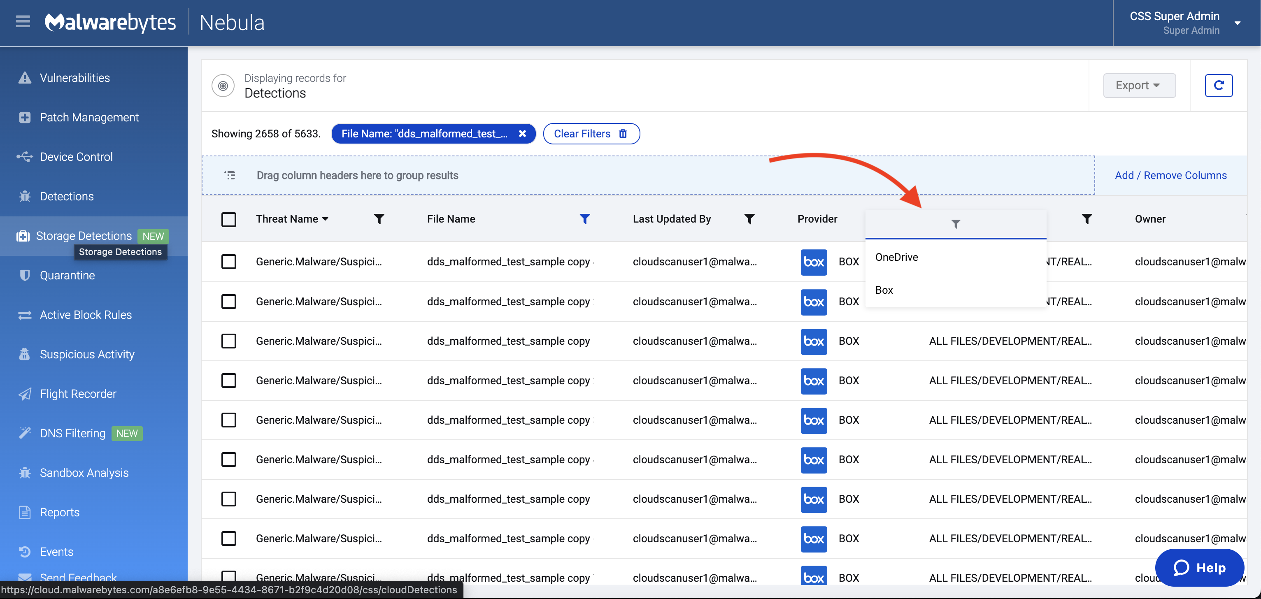Check the first detection row checkbox
Viewport: 1261px width, 599px height.
pyautogui.click(x=228, y=262)
